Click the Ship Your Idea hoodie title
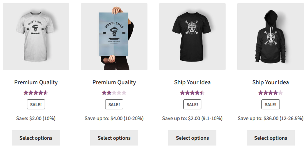This screenshot has width=308, height=149. tap(271, 82)
